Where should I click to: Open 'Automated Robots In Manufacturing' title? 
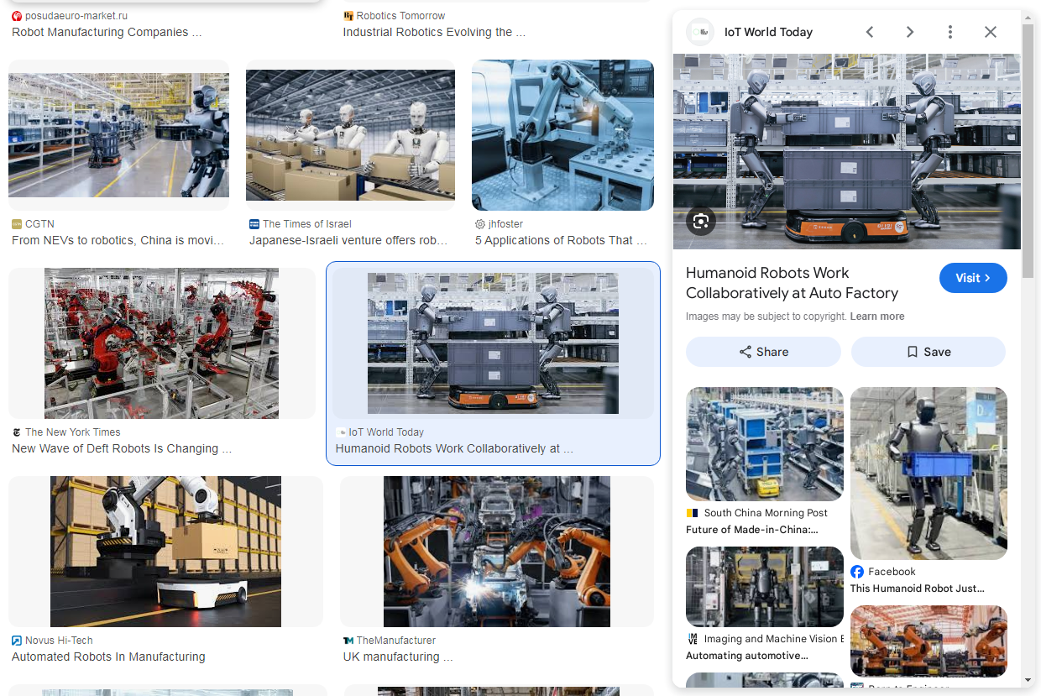click(x=108, y=657)
